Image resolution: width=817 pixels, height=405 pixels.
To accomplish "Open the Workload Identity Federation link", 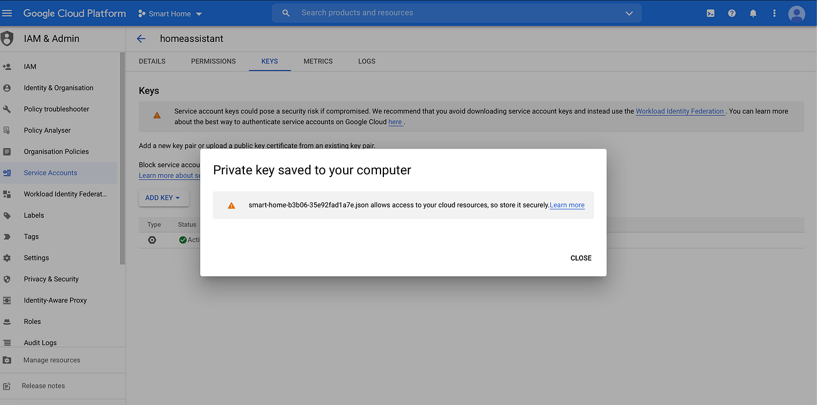I will tap(680, 111).
